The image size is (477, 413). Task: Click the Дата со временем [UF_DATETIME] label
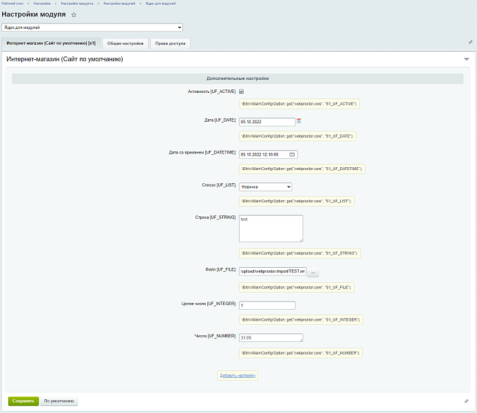pyautogui.click(x=202, y=152)
